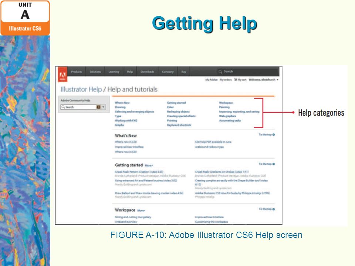355x266 pixels.
Task: Open the Help menu in the Adobe navigation bar
Action: click(130, 72)
